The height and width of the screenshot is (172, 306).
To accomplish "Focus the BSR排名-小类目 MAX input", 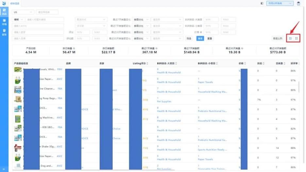I will point(229,26).
